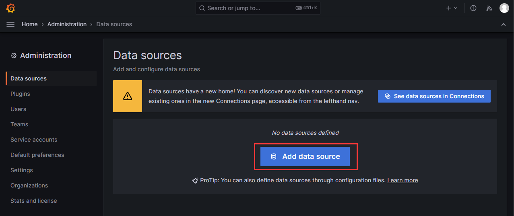Screen dimensions: 514x216
Task: Click the Administration breadcrumb
Action: (67, 24)
